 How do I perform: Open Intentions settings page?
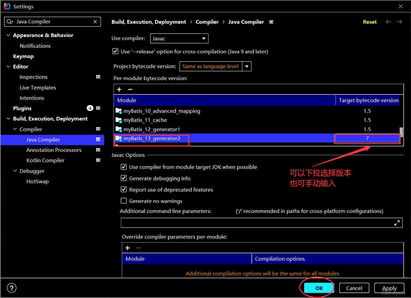coord(32,98)
